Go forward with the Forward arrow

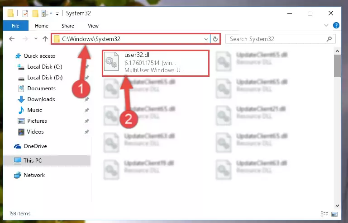(25, 39)
